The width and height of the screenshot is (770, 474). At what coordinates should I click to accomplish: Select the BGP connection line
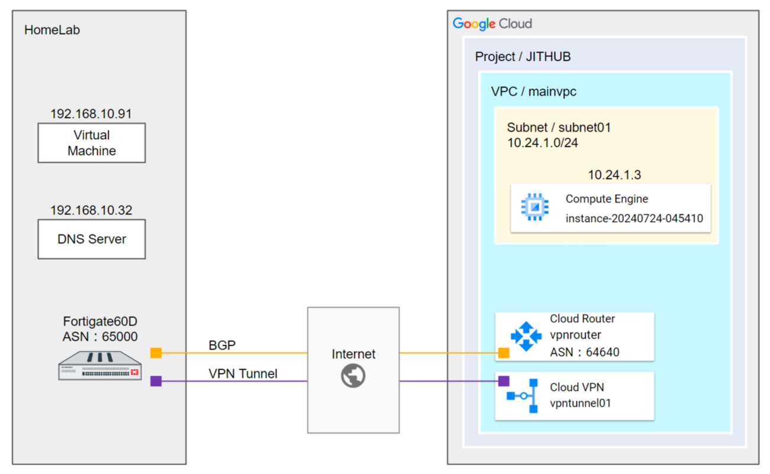click(x=267, y=352)
